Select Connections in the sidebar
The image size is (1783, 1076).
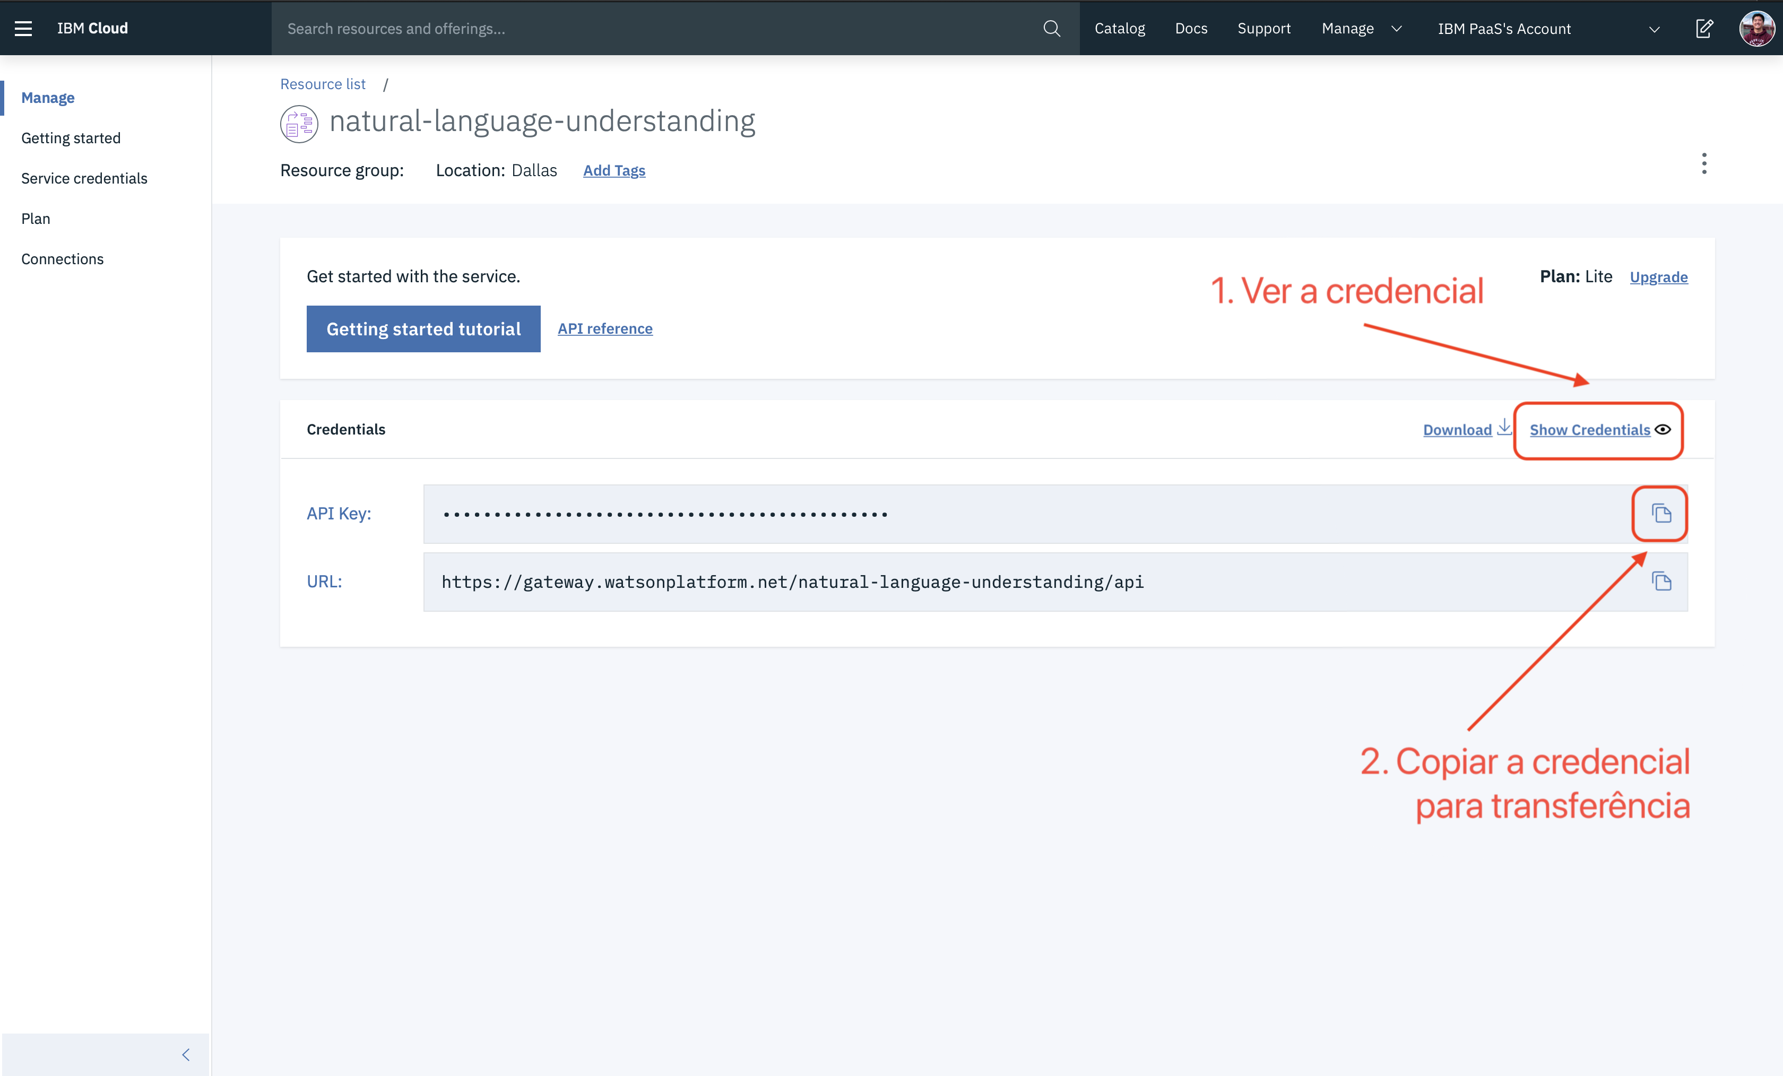coord(62,259)
